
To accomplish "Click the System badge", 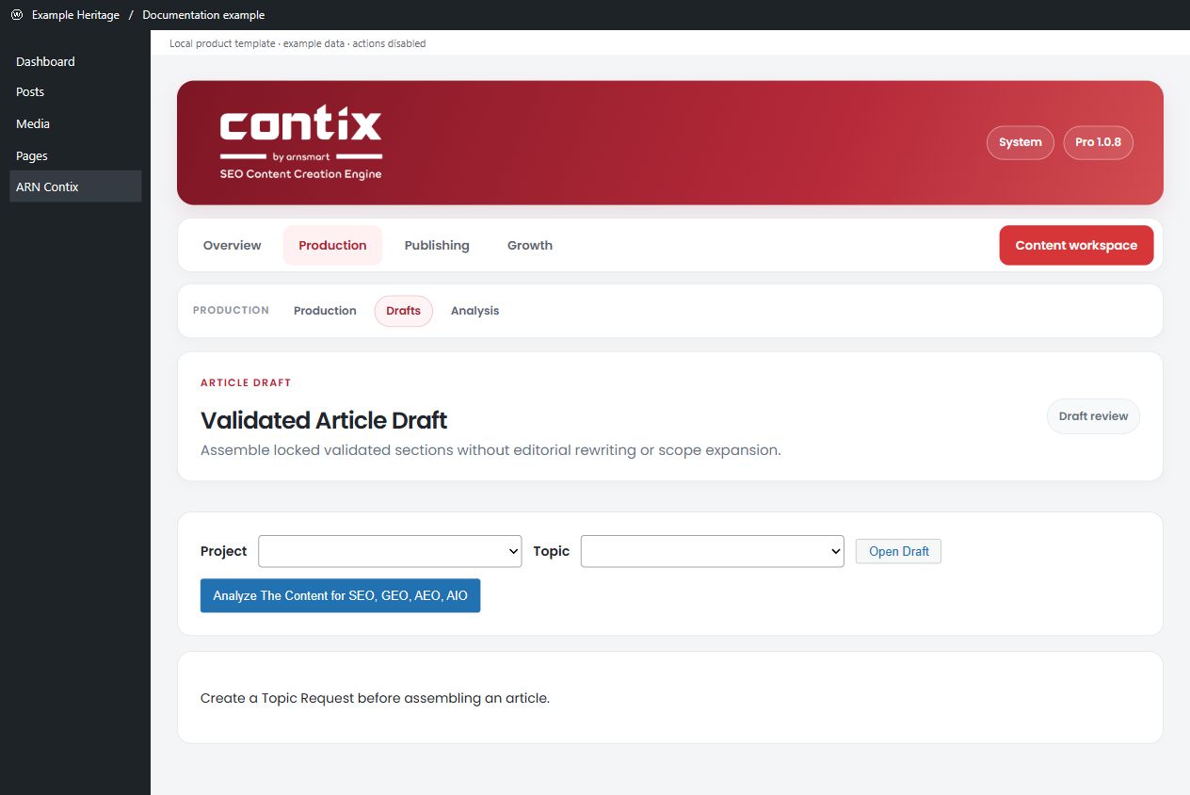I will point(1021,142).
